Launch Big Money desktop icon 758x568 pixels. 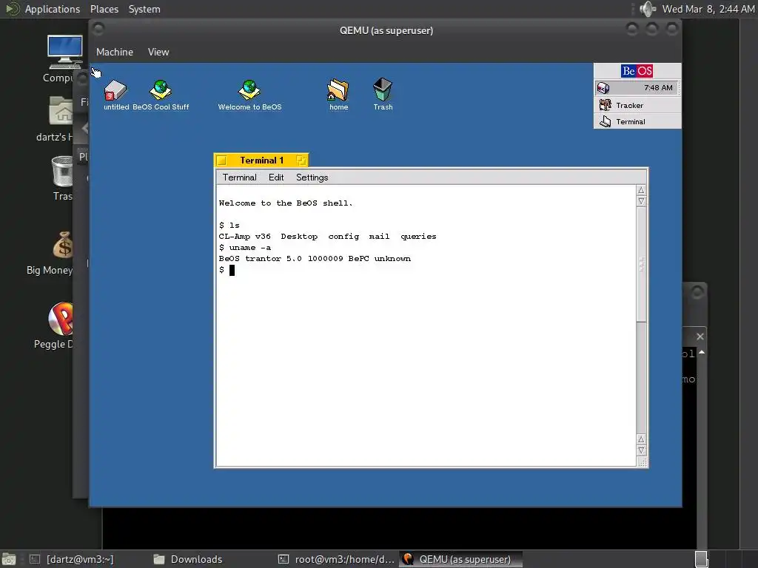click(50, 253)
